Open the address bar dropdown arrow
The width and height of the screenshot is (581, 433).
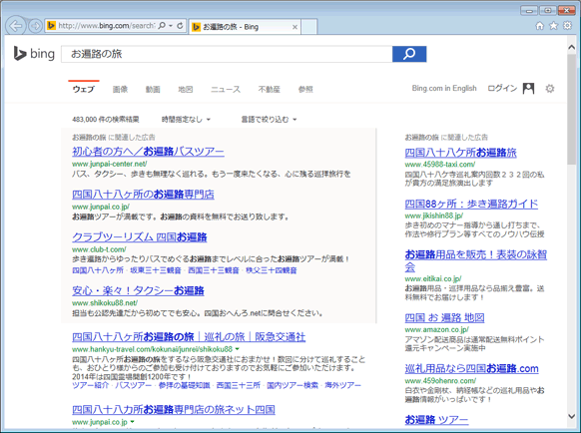click(x=171, y=26)
